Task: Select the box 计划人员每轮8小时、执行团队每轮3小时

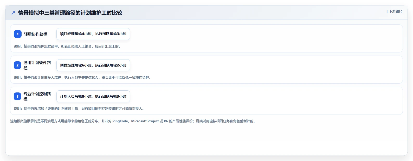Action: 93,96
